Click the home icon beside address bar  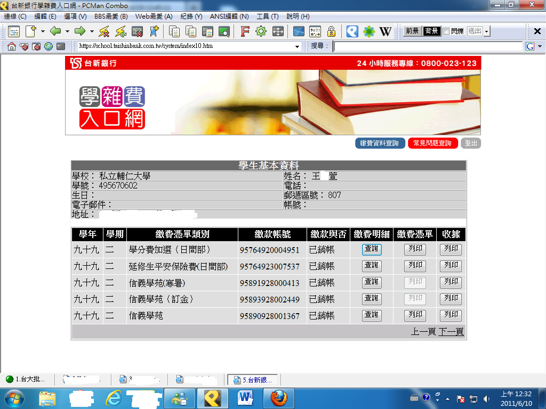(x=12, y=46)
